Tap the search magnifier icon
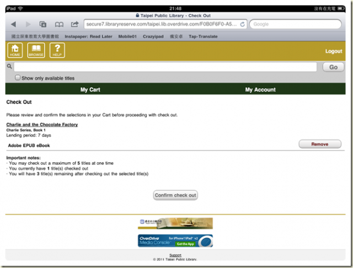Screen dimensions: 353x268 9,66
